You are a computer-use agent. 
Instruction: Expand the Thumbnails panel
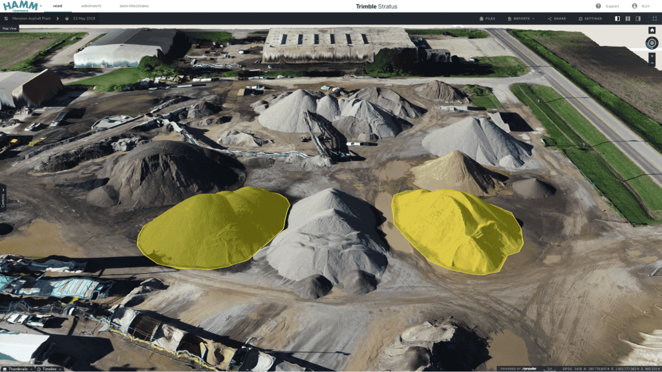pos(17,369)
